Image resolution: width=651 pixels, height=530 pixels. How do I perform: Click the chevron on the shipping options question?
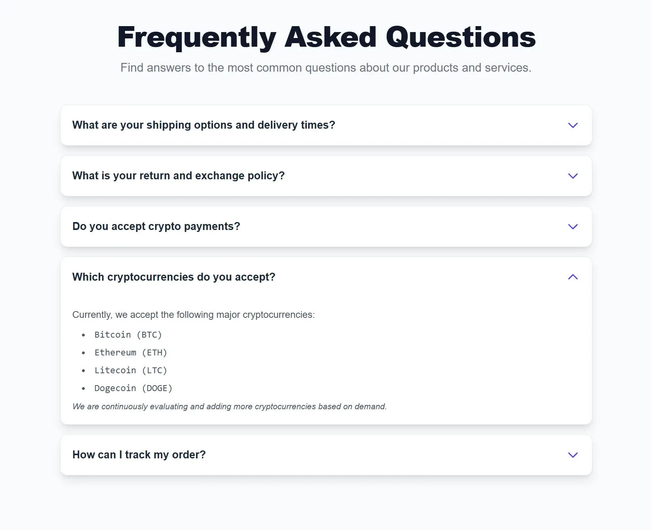click(x=573, y=125)
